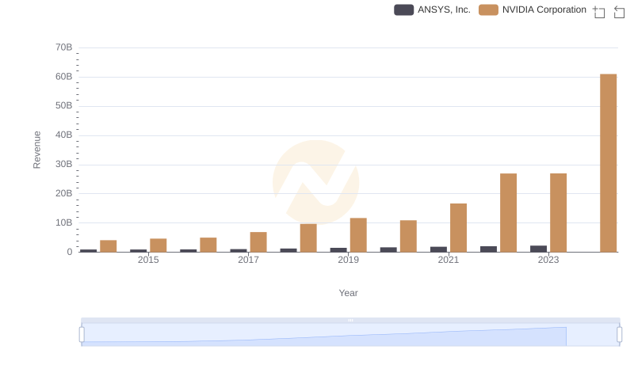Click the right handle of the range slider
634x365 pixels.
coord(620,335)
